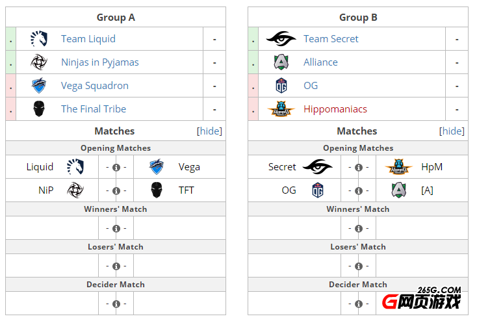Click the OG logo in Group B standings
The width and height of the screenshot is (477, 323).
click(x=281, y=86)
